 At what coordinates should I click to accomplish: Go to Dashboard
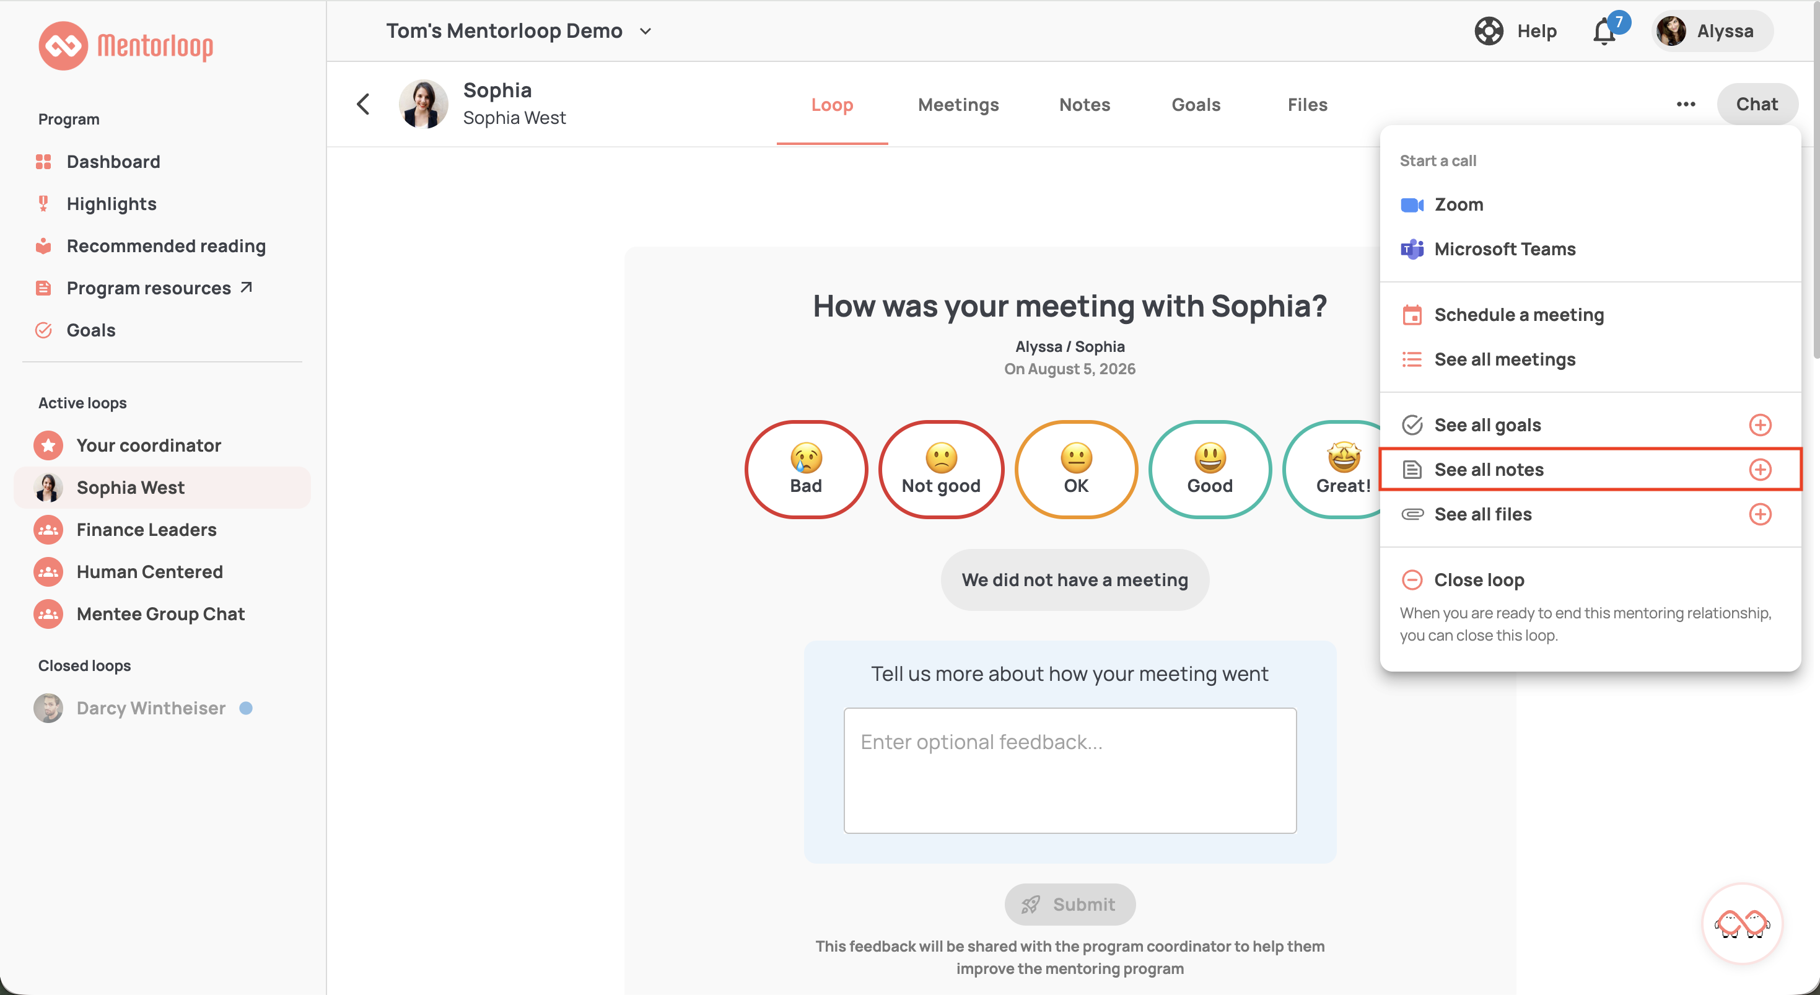pyautogui.click(x=113, y=162)
